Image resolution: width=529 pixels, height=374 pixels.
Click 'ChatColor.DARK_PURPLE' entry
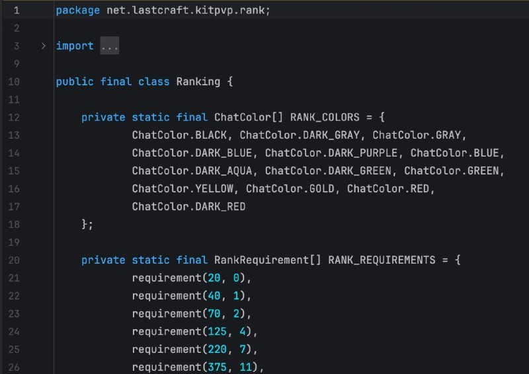(331, 153)
